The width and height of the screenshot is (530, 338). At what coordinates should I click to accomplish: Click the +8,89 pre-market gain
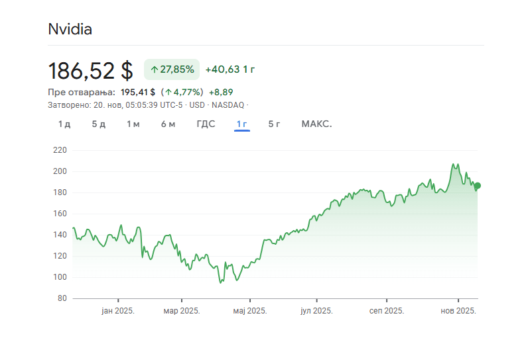[x=221, y=92]
